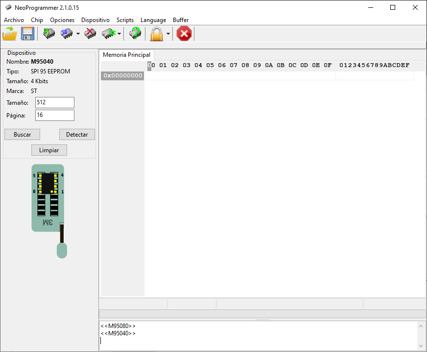Click the chip name M95040
Screen dimensions: 427x352
pyautogui.click(x=42, y=62)
